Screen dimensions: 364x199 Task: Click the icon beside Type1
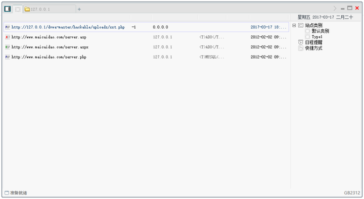(x=307, y=37)
